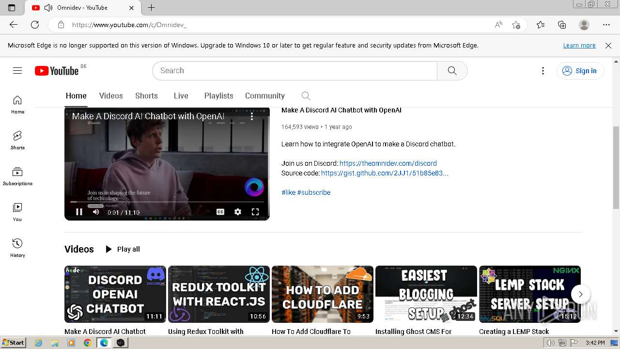The width and height of the screenshot is (620, 349).
Task: Open the Edge profile avatar
Action: [584, 25]
